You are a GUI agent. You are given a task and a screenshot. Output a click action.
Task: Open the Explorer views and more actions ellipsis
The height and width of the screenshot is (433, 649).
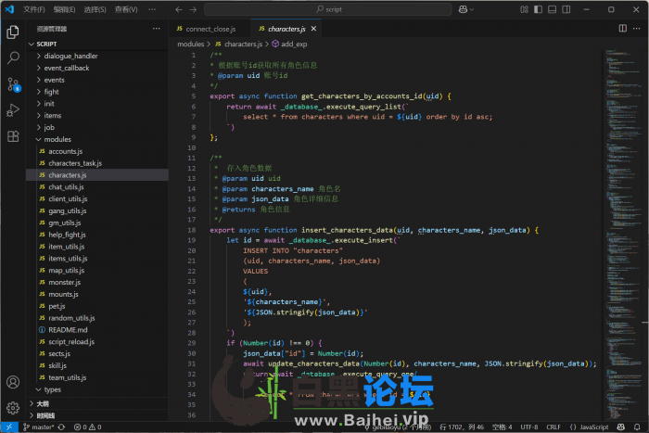[x=156, y=29]
